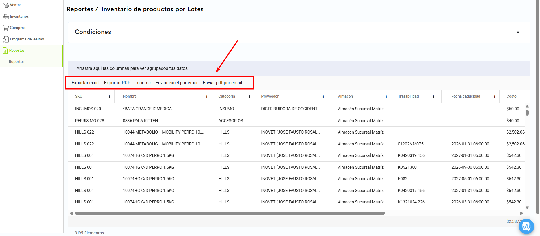This screenshot has height=236, width=540.
Task: Expand the Condiciones panel arrow
Action: click(x=518, y=33)
